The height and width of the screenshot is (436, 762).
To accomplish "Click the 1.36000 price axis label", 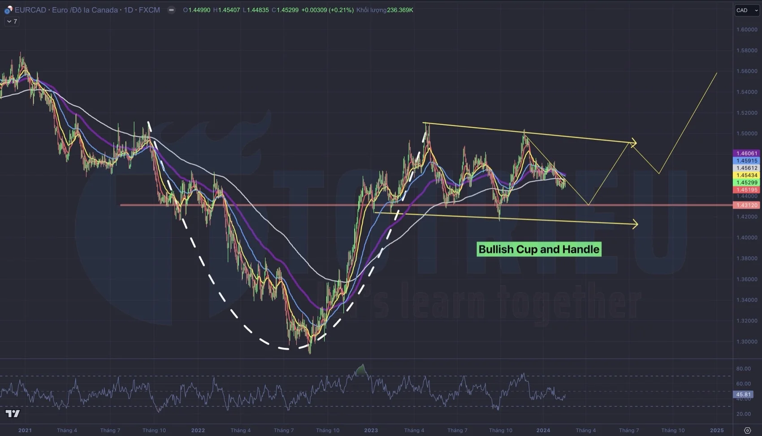I will coord(747,279).
